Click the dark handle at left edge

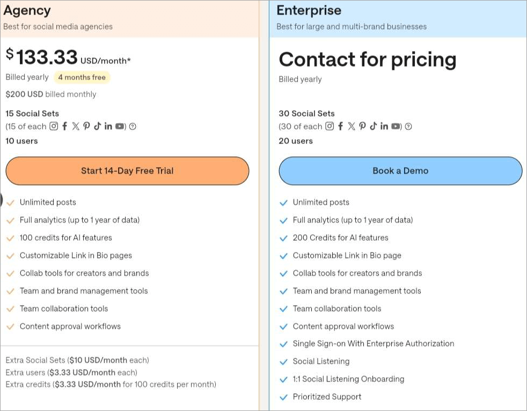pos(1,200)
